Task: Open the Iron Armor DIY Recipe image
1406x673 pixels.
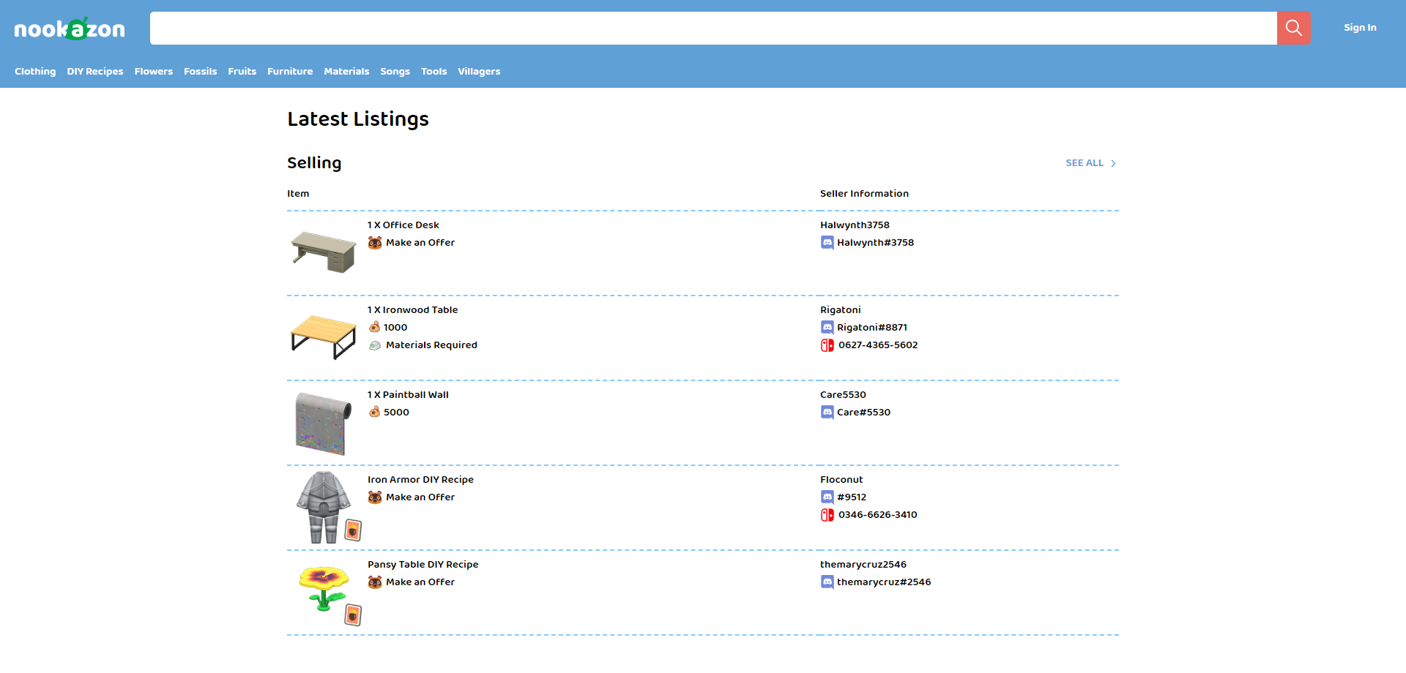Action: click(323, 508)
